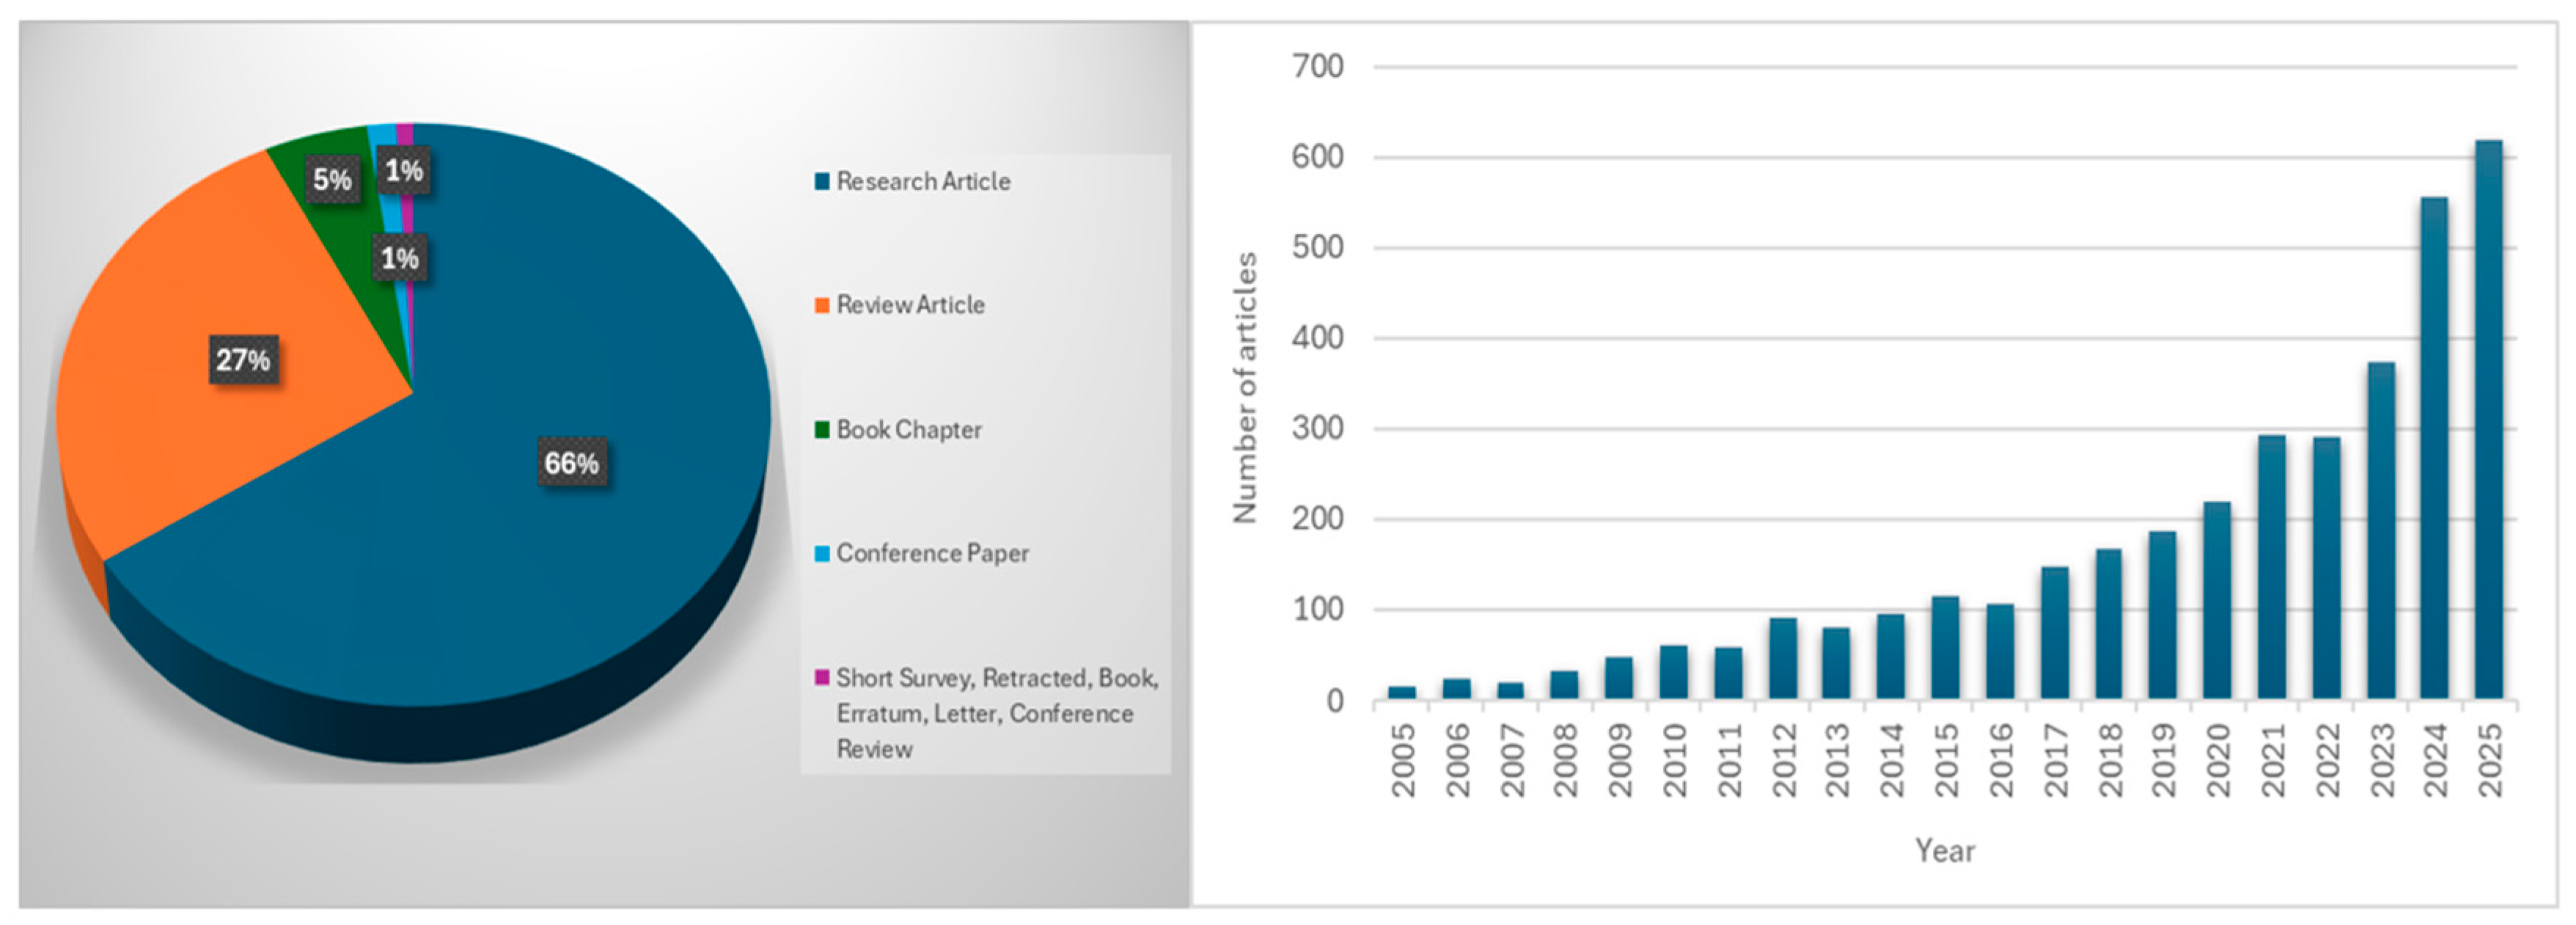Viewport: 2576px width, 925px height.
Task: Select the 2021 bar
Action: point(2272,567)
